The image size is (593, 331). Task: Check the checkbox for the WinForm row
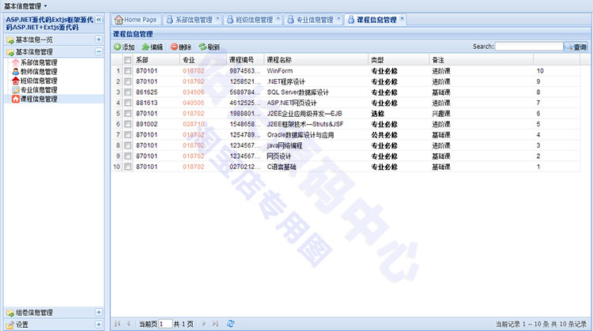pyautogui.click(x=127, y=71)
